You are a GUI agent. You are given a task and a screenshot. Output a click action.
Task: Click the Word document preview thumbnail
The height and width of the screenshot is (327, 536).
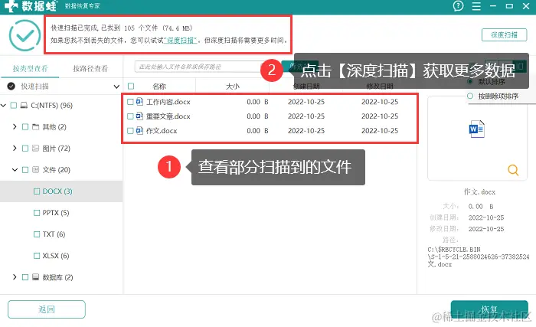point(477,129)
